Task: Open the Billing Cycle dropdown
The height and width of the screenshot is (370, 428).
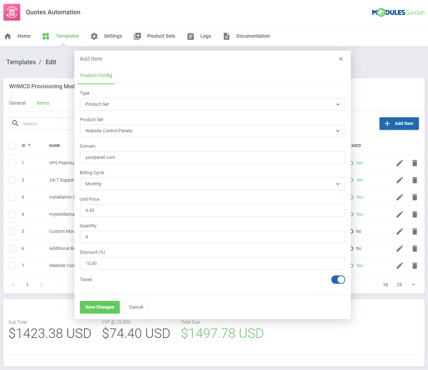Action: pos(212,184)
